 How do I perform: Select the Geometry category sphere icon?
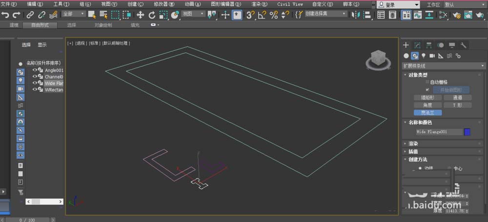(406, 56)
